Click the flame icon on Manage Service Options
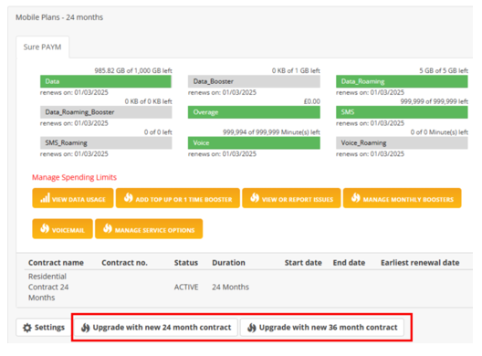 [x=108, y=228]
